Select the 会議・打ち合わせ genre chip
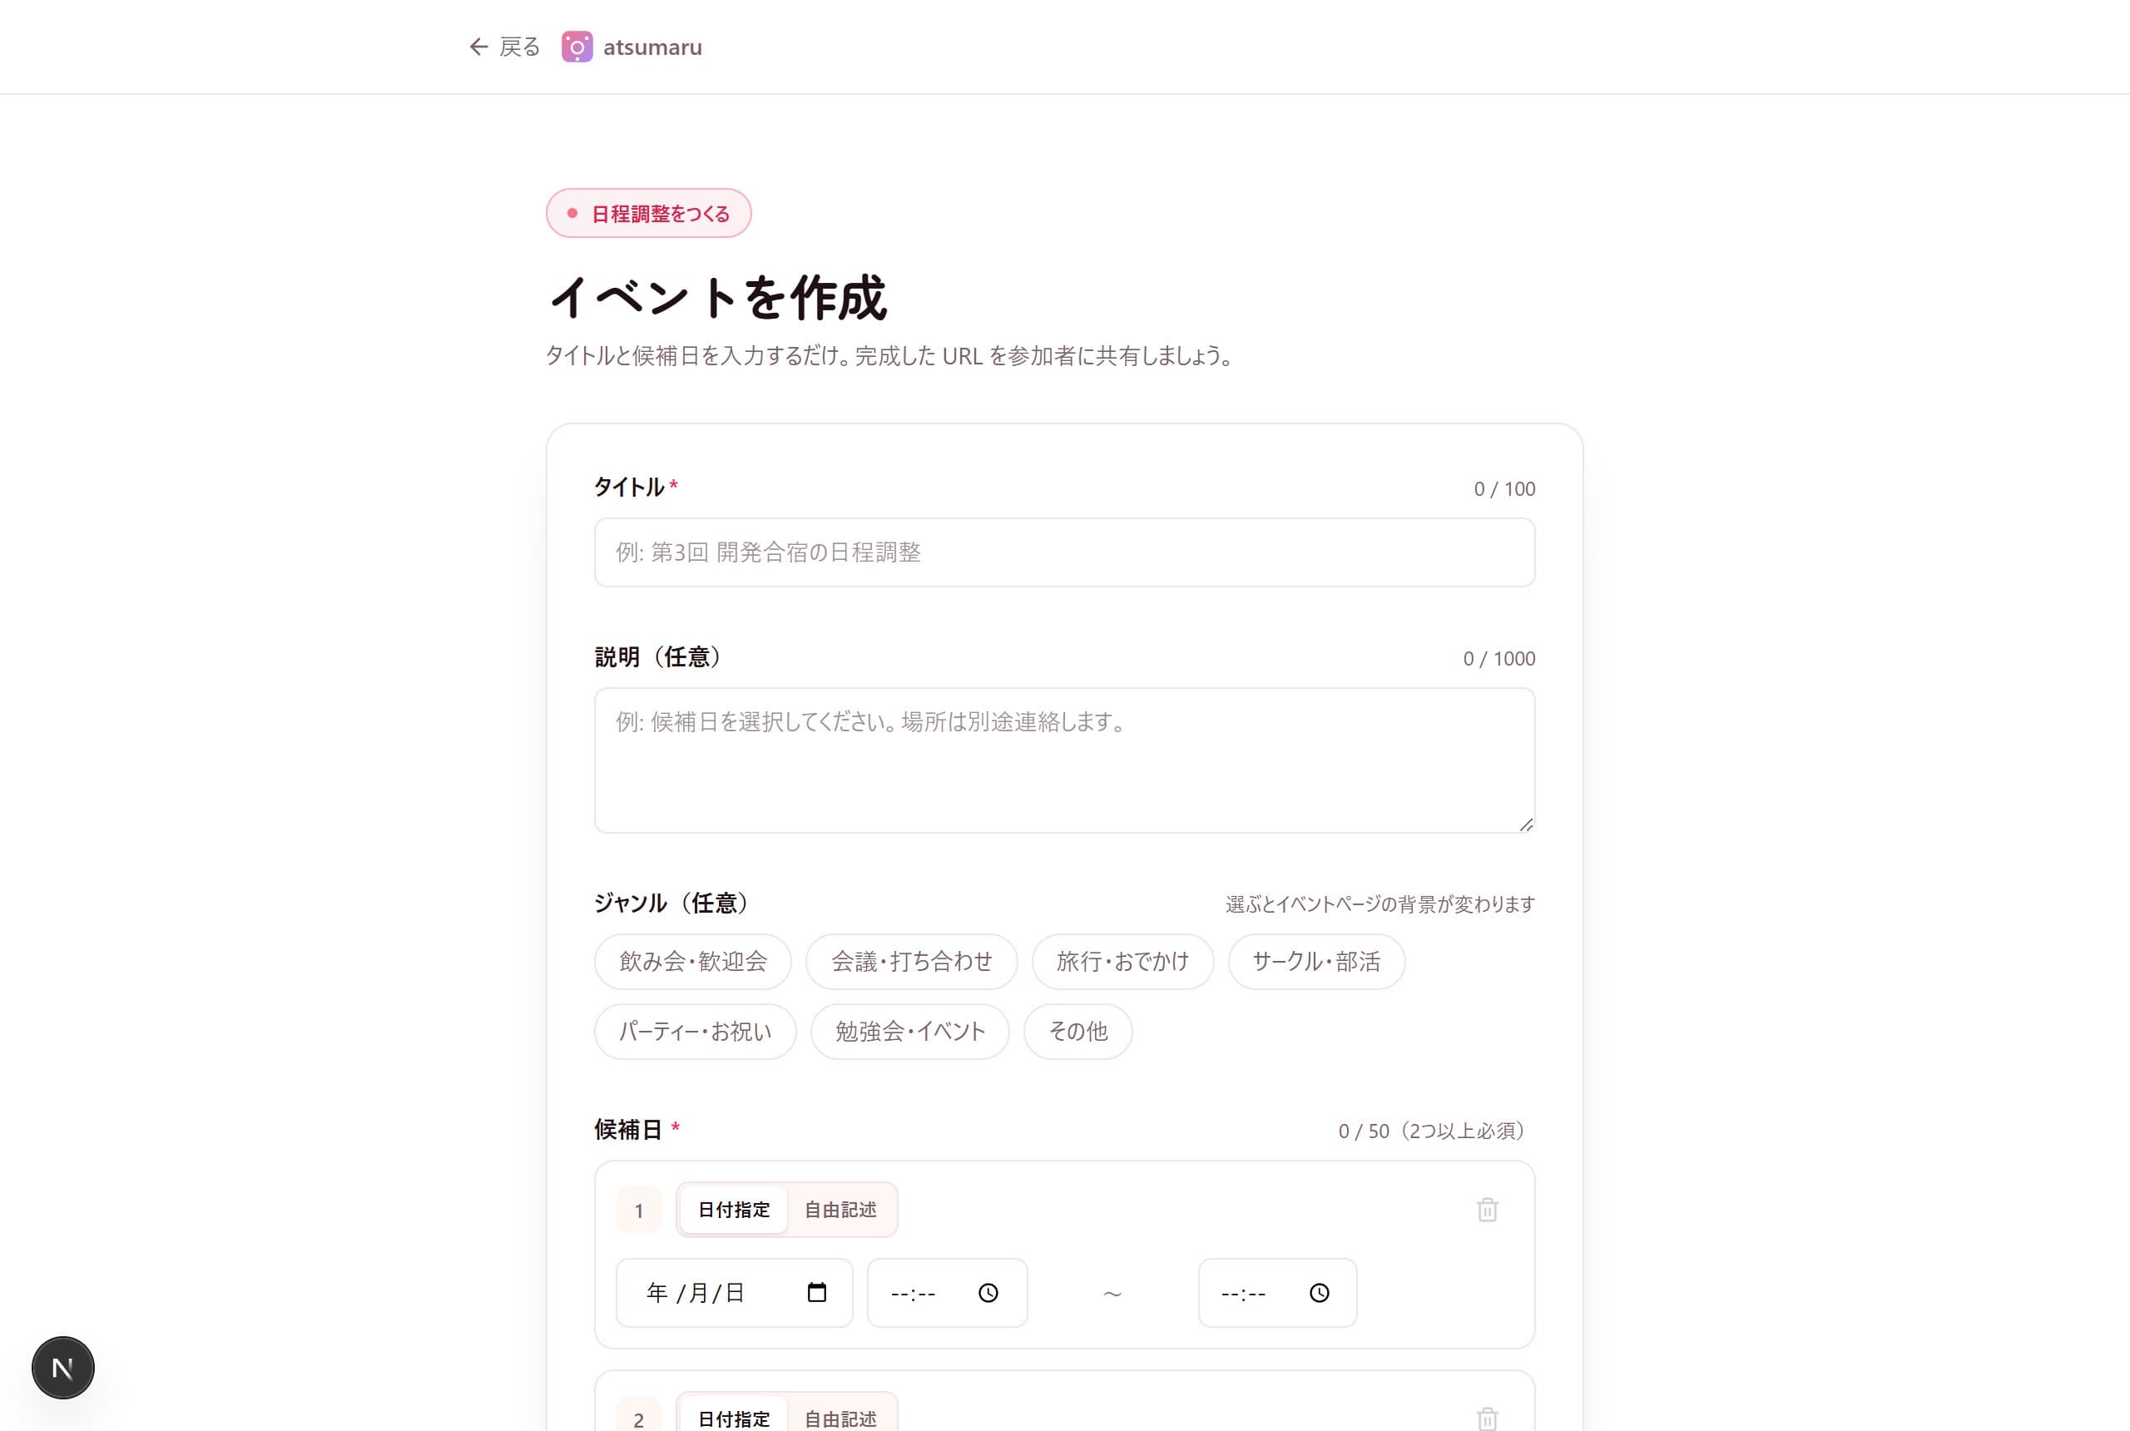The image size is (2130, 1431). (x=911, y=961)
